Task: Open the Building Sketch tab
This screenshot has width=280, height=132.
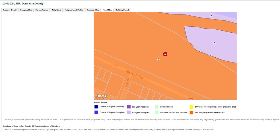Action: (x=122, y=10)
